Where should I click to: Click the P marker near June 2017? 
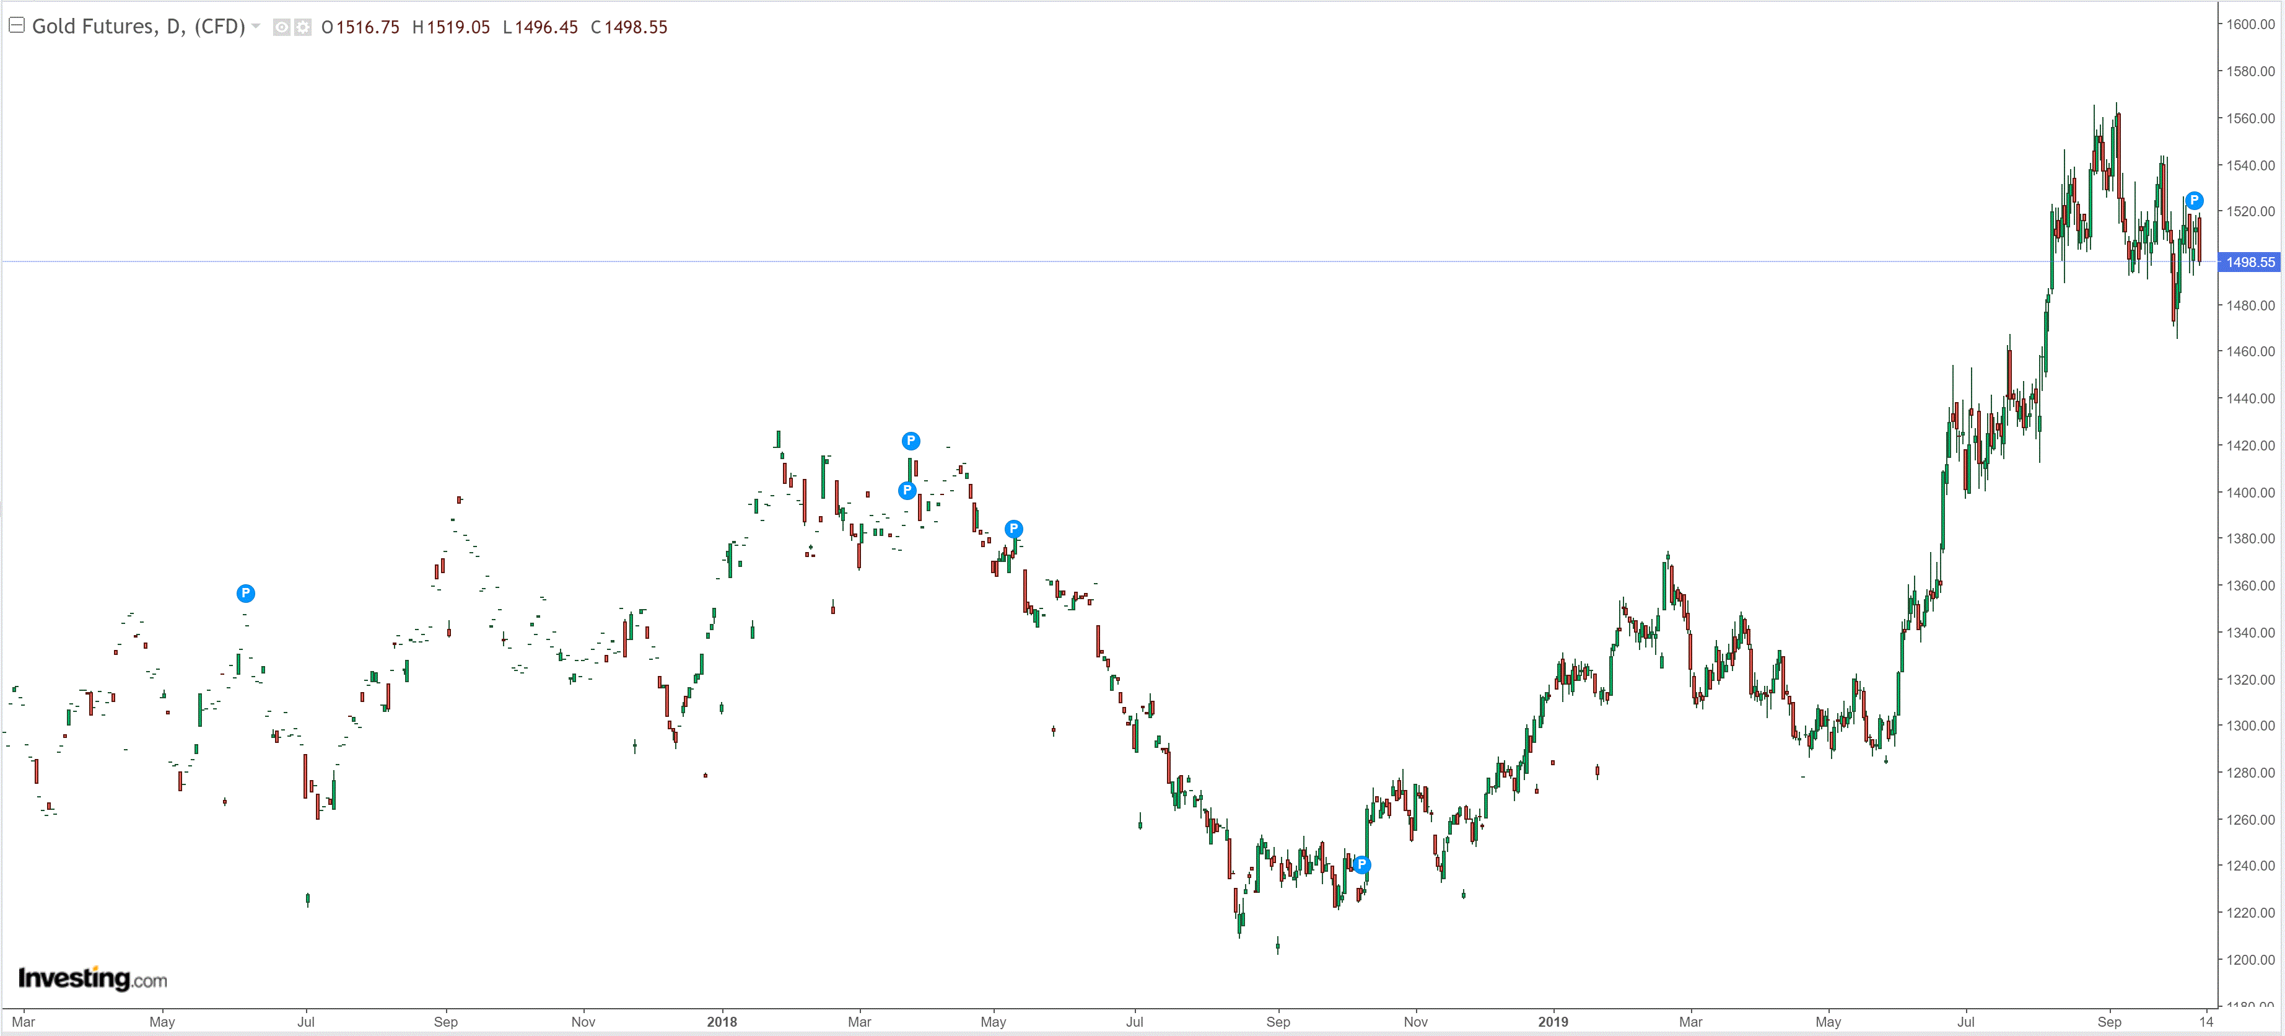[246, 594]
